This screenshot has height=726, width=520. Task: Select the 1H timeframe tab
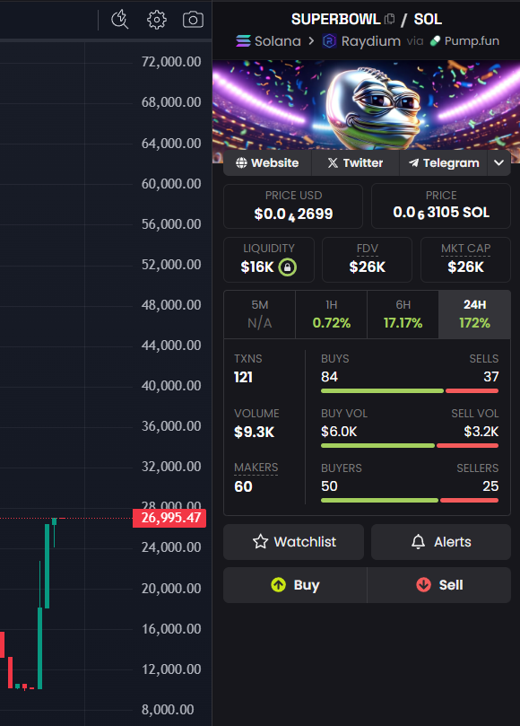(x=331, y=314)
